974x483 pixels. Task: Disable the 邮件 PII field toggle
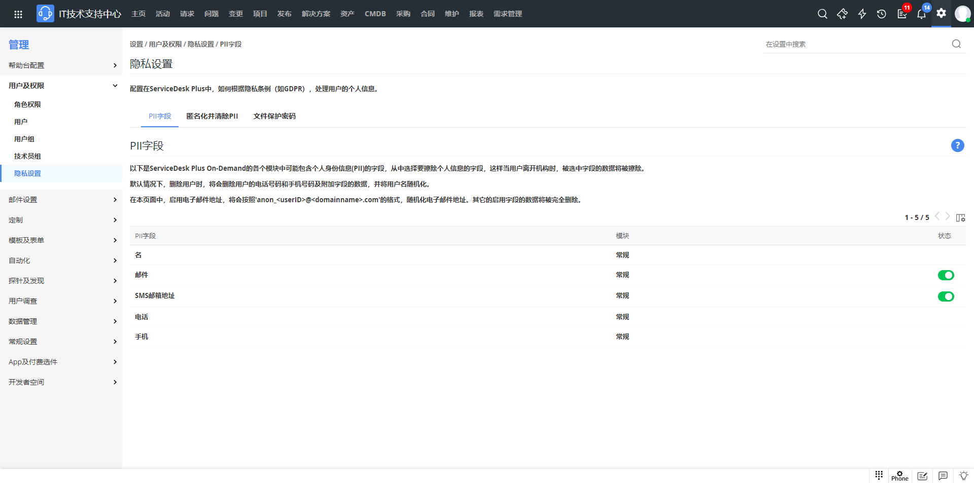pos(946,275)
